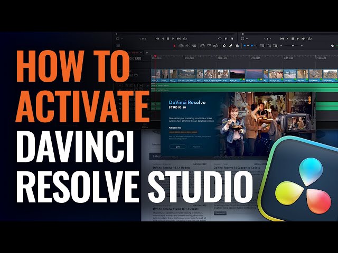Click the red timeline playhead marker

[155, 56]
